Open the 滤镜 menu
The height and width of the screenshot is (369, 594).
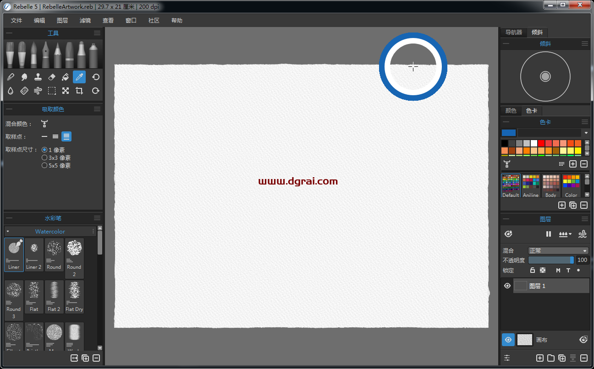85,21
